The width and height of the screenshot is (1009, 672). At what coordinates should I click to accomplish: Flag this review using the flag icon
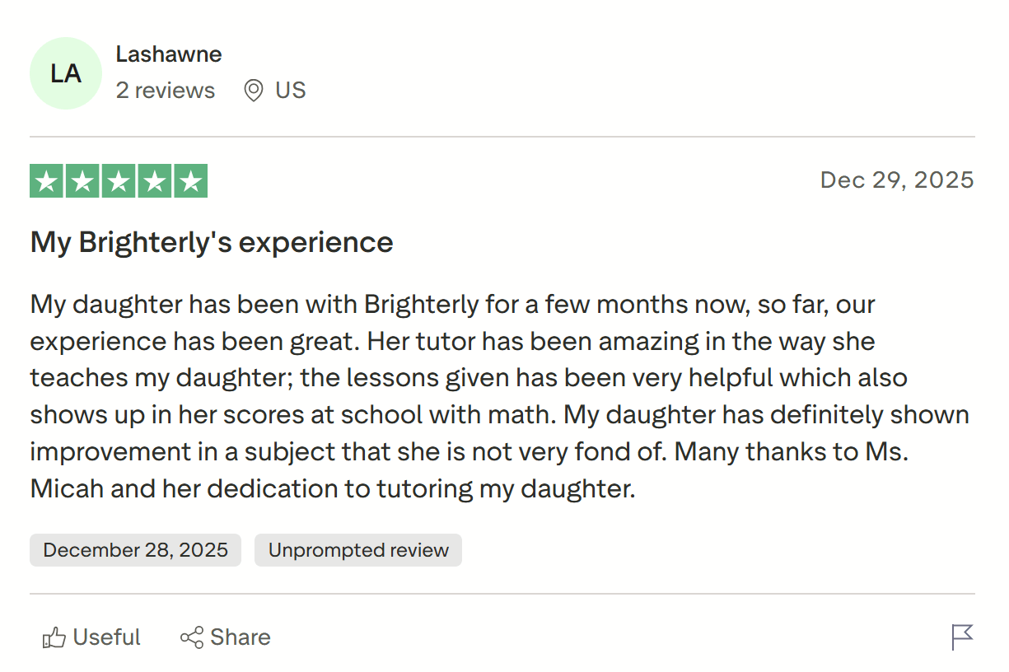[962, 637]
